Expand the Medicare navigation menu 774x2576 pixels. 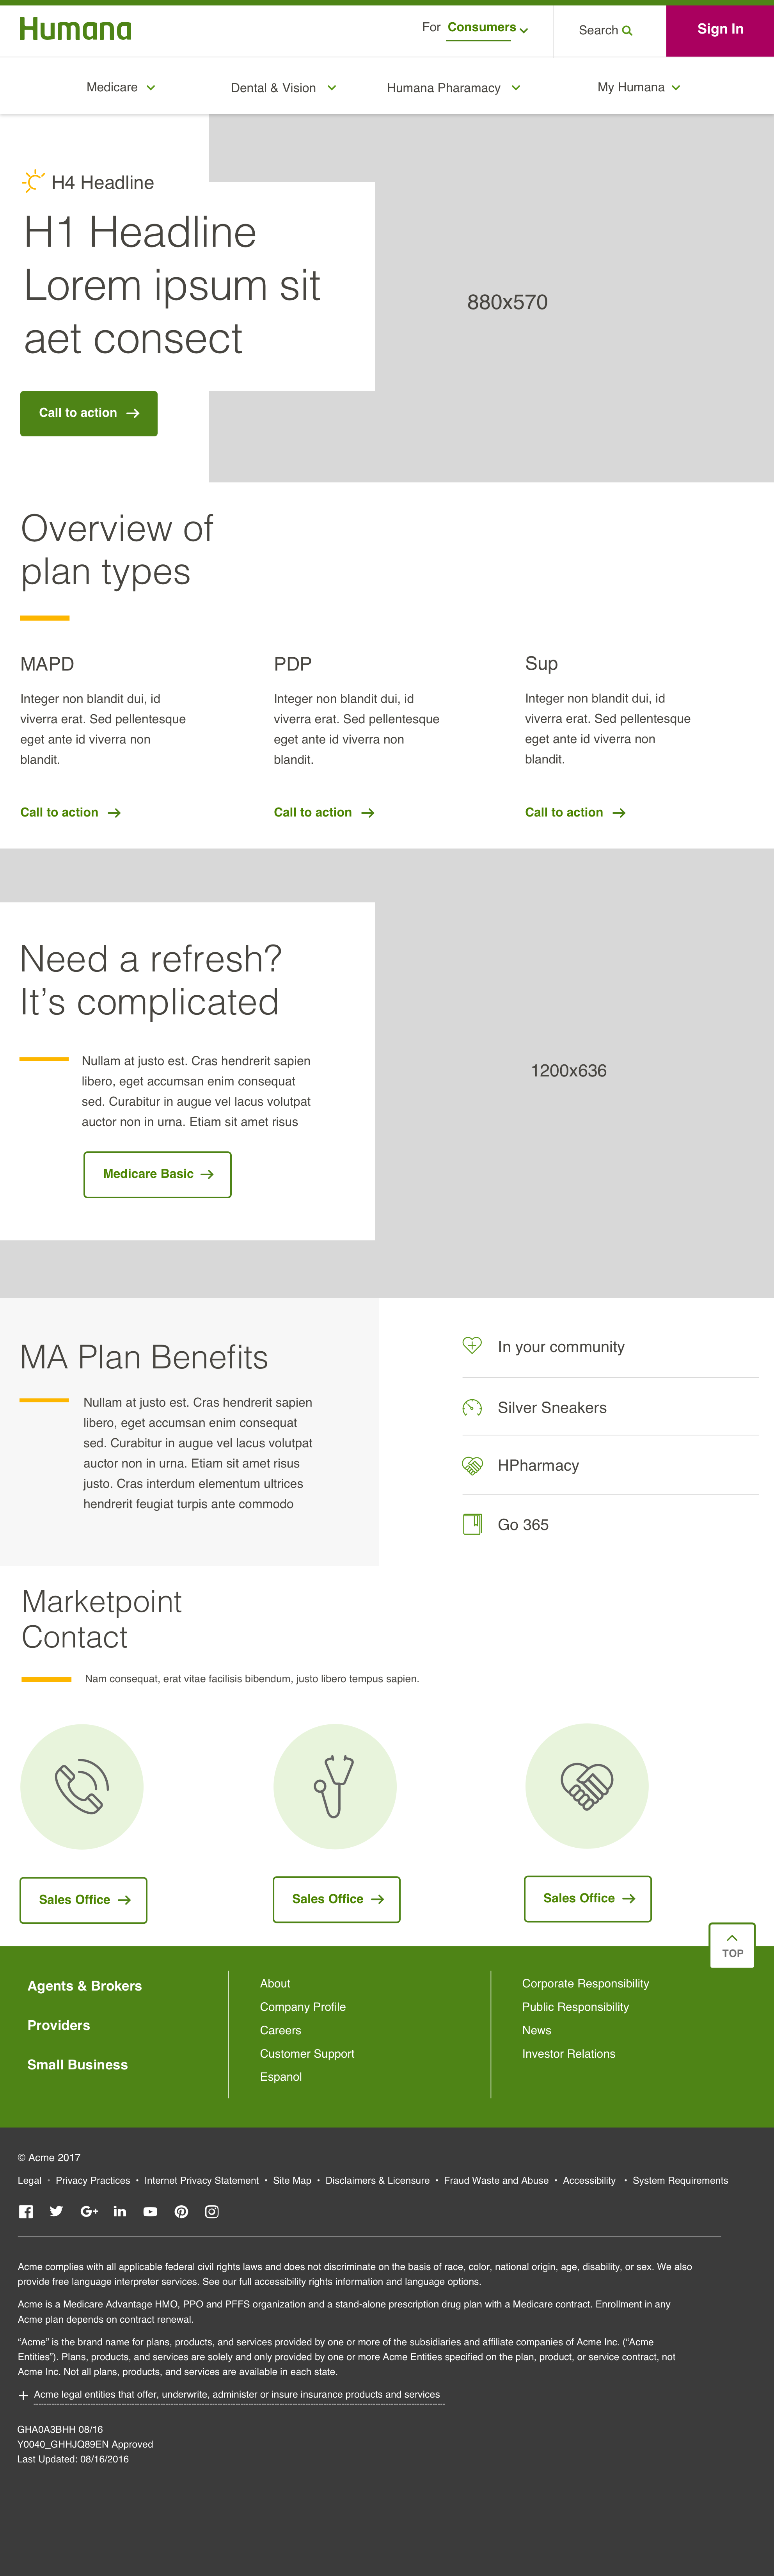coord(121,87)
